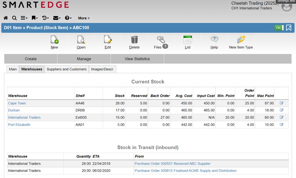Viewport: 296px width, 178px height.
Task: Click the List calendar icon
Action: [188, 40]
